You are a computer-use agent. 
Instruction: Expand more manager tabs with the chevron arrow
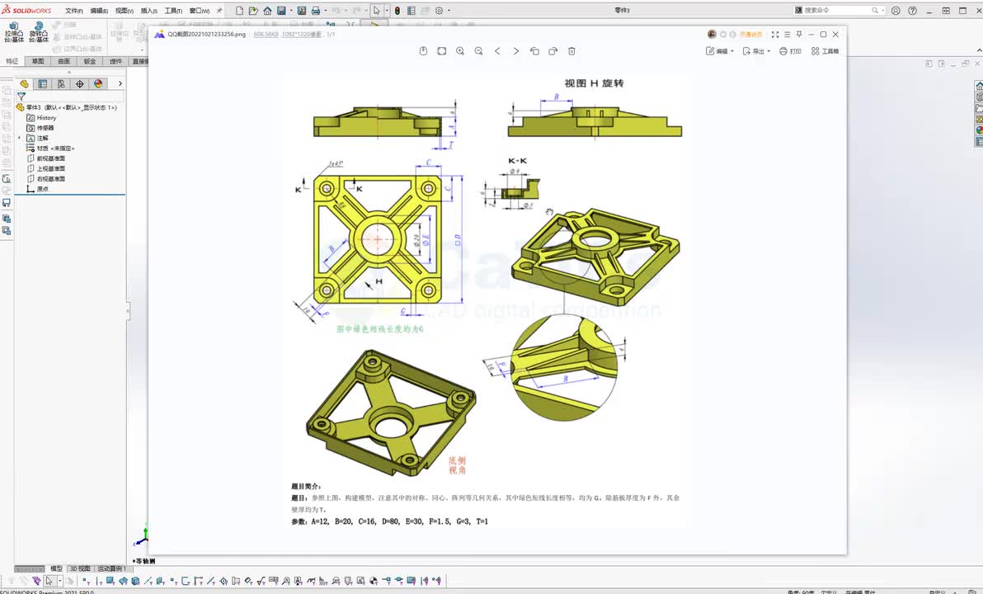pyautogui.click(x=120, y=83)
